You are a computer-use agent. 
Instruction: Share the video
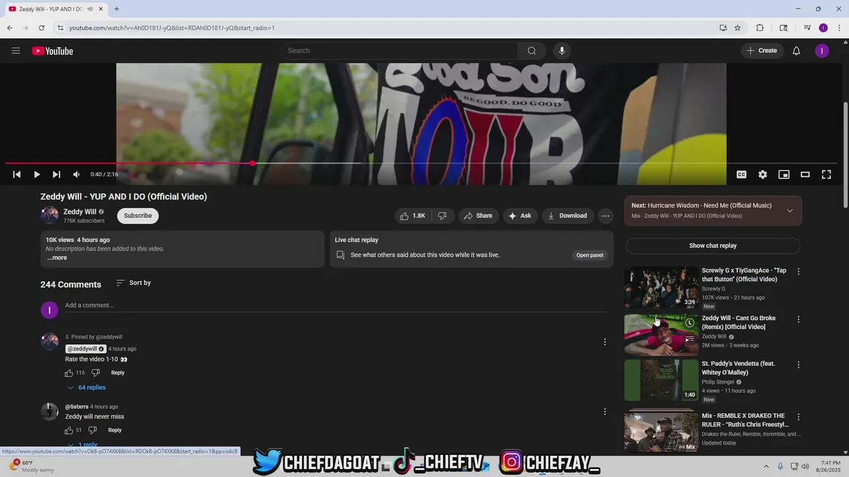click(x=478, y=216)
